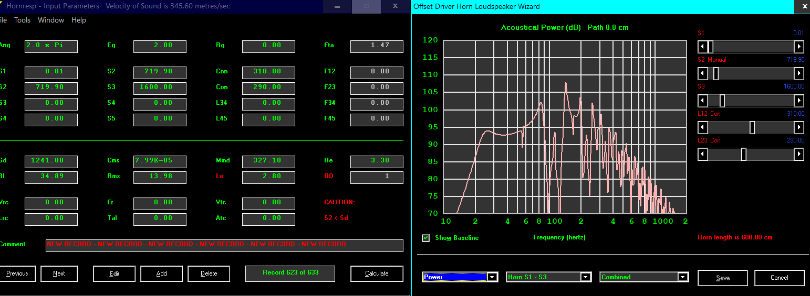810x296 pixels.
Task: Click the Calculate button
Action: (377, 273)
